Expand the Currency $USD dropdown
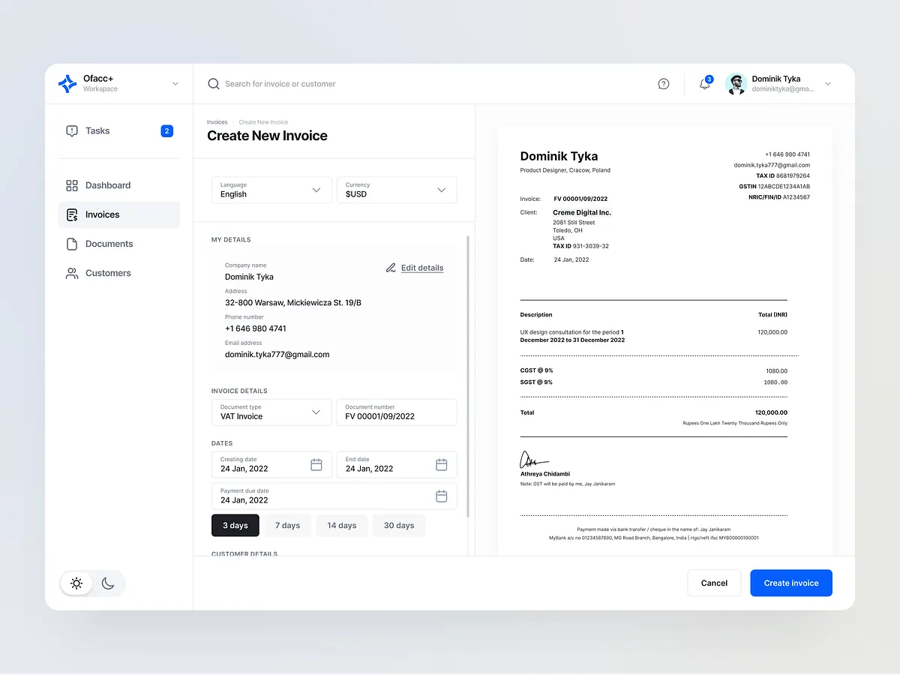 pos(396,190)
